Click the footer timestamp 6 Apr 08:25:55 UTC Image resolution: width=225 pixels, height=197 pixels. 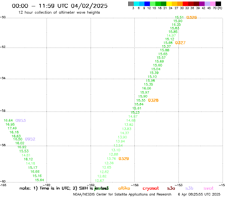(199, 194)
